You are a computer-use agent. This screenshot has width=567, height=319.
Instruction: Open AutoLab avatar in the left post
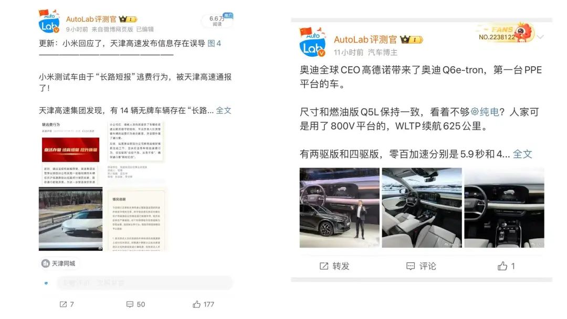click(49, 22)
